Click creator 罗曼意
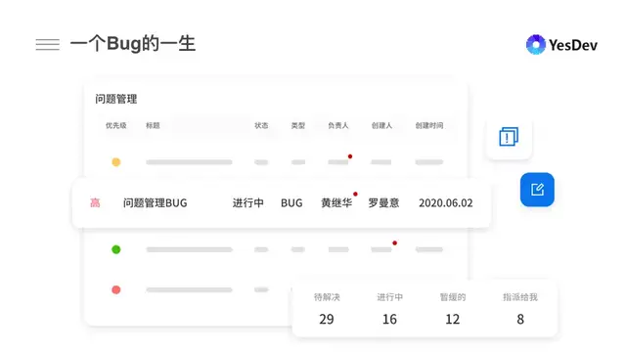 pos(383,202)
